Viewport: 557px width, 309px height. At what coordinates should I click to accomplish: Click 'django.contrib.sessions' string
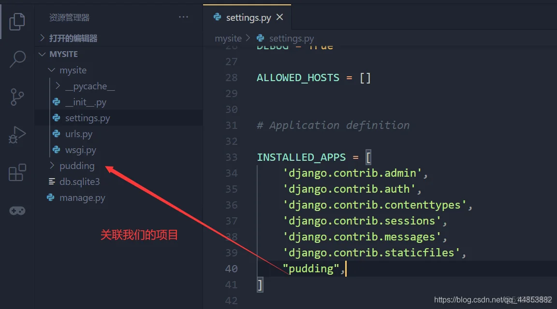pyautogui.click(x=362, y=221)
